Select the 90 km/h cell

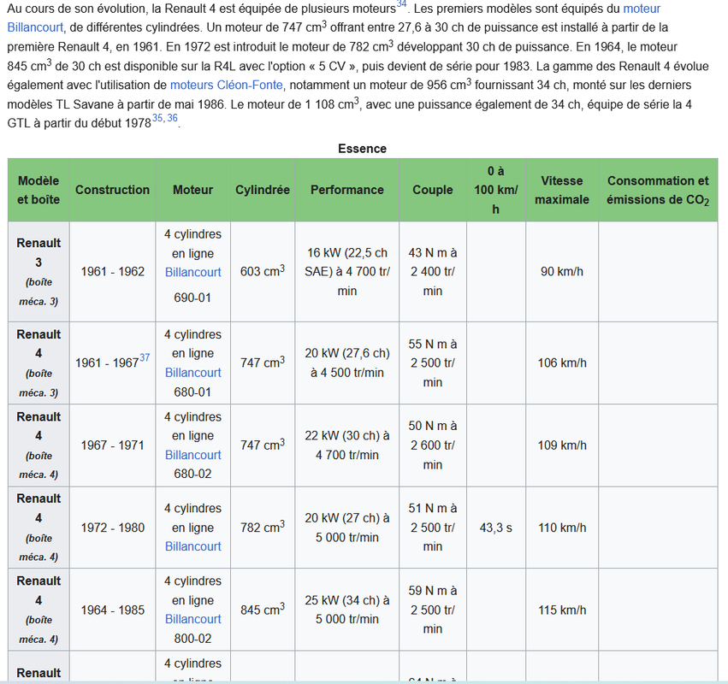point(562,272)
